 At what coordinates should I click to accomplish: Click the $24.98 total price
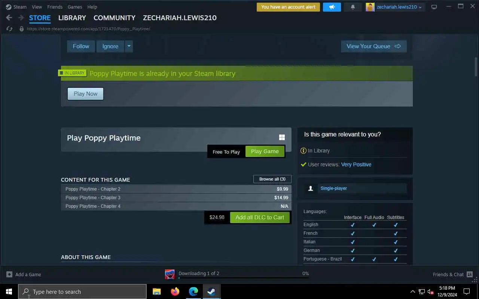tap(217, 218)
